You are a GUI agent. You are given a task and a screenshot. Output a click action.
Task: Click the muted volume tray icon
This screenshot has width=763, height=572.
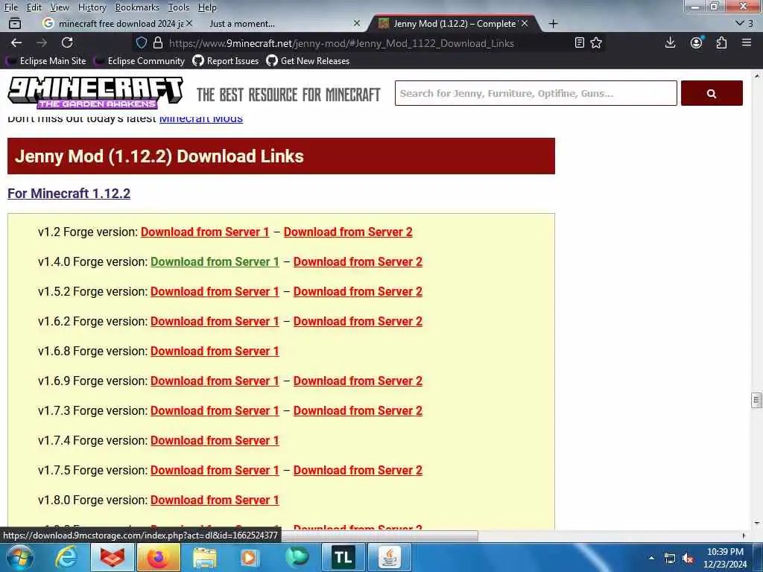[x=688, y=559]
